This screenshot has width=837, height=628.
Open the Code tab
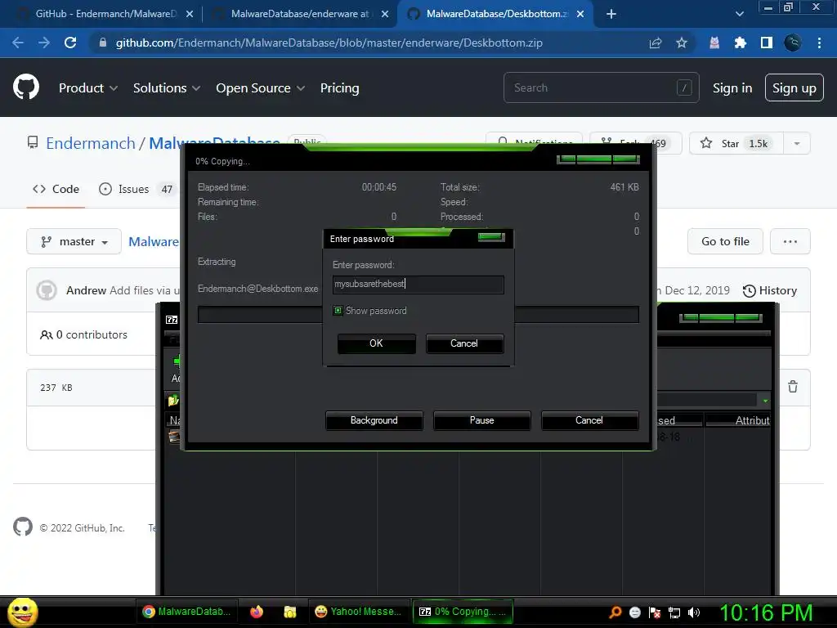[56, 189]
